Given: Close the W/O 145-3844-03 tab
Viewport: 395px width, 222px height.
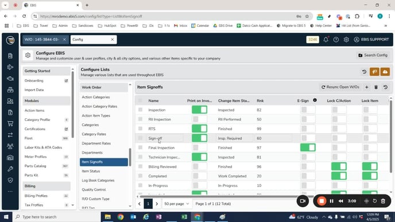Looking at the screenshot, I should click(64, 40).
